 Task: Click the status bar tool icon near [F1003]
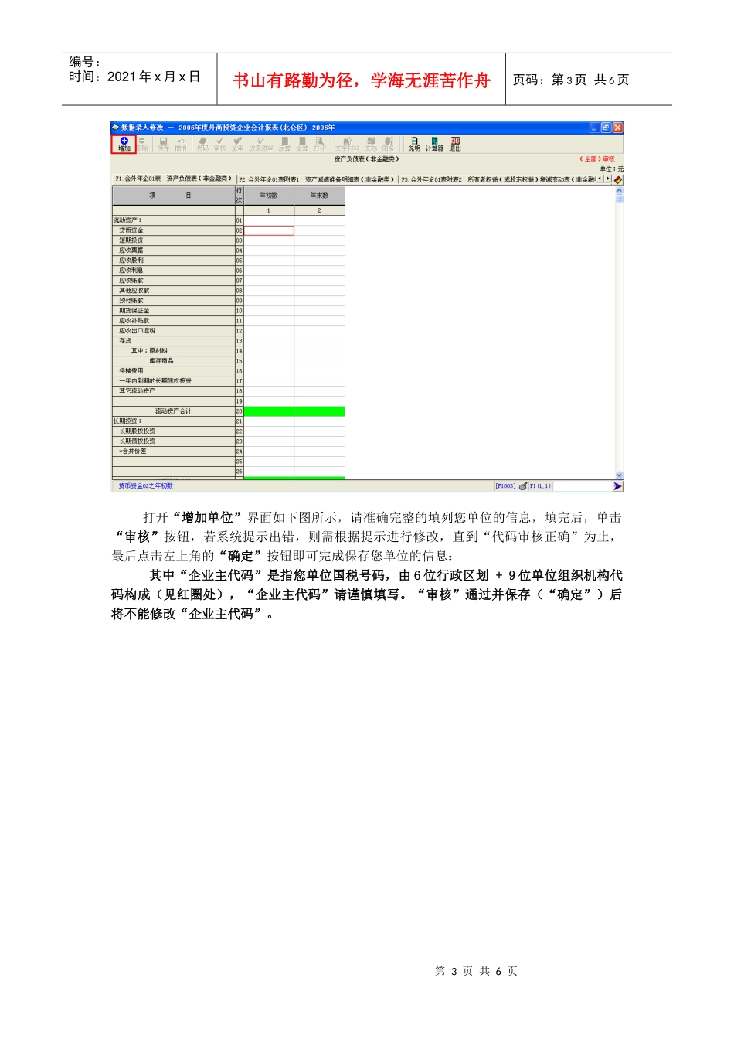(523, 486)
